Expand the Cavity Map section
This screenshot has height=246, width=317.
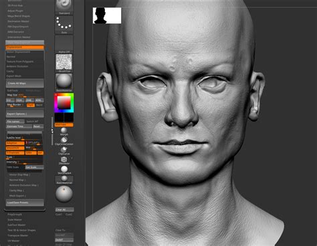[x=17, y=191]
